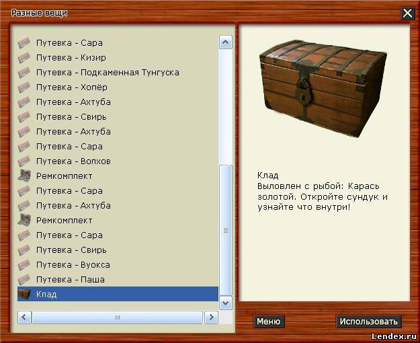Image resolution: width=420 pixels, height=343 pixels.
Task: Select Путевка - Ахтуба listed right below Хопёр
Action: click(118, 102)
